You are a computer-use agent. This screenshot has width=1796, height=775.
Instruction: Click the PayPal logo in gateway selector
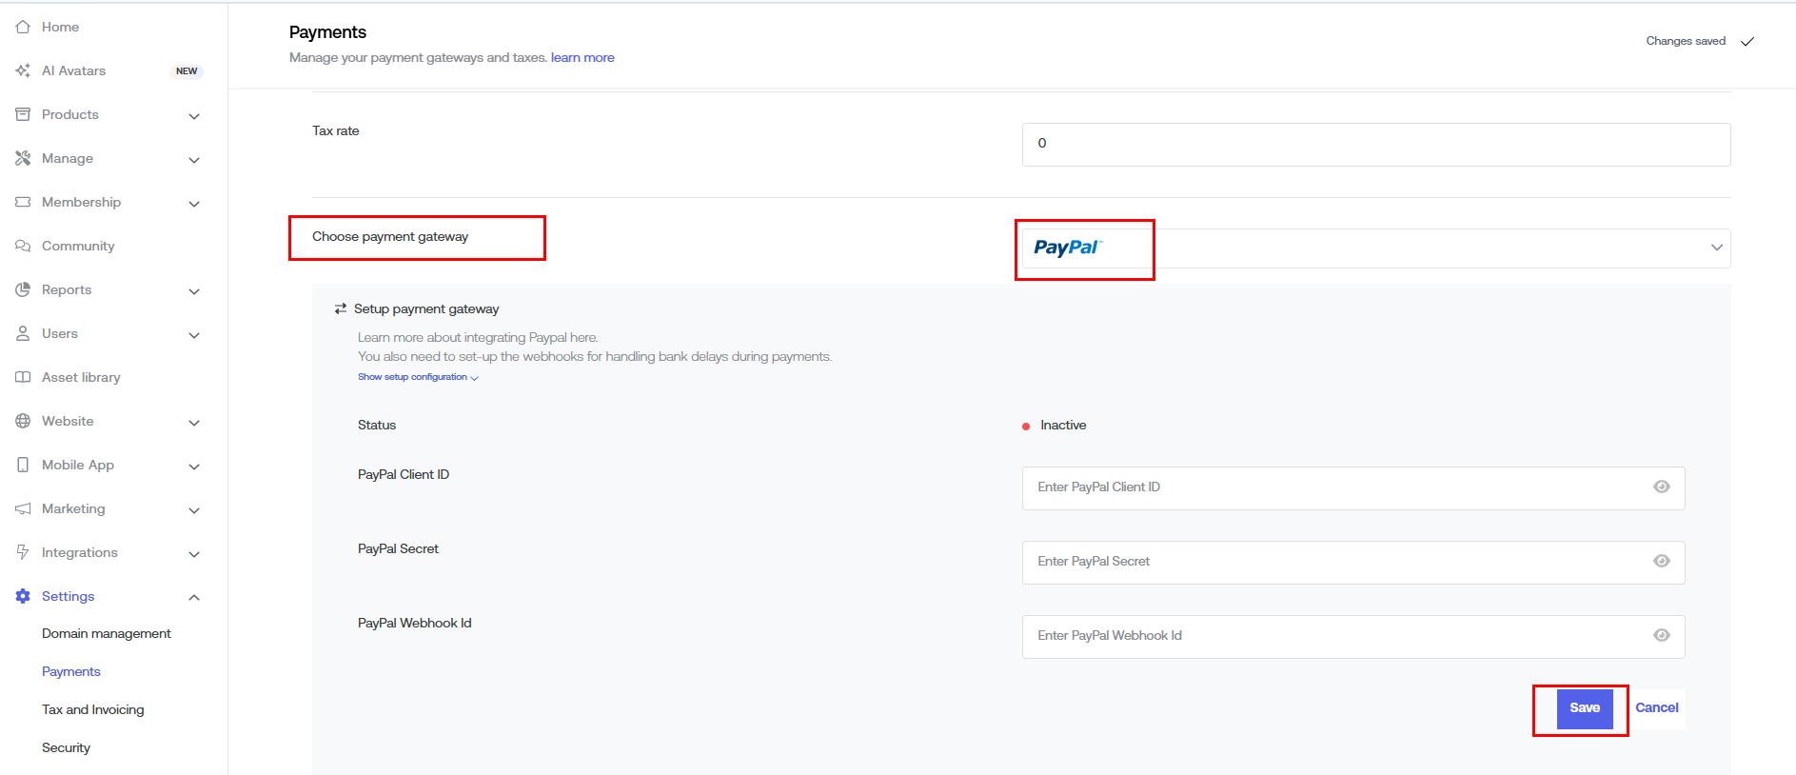pos(1068,248)
